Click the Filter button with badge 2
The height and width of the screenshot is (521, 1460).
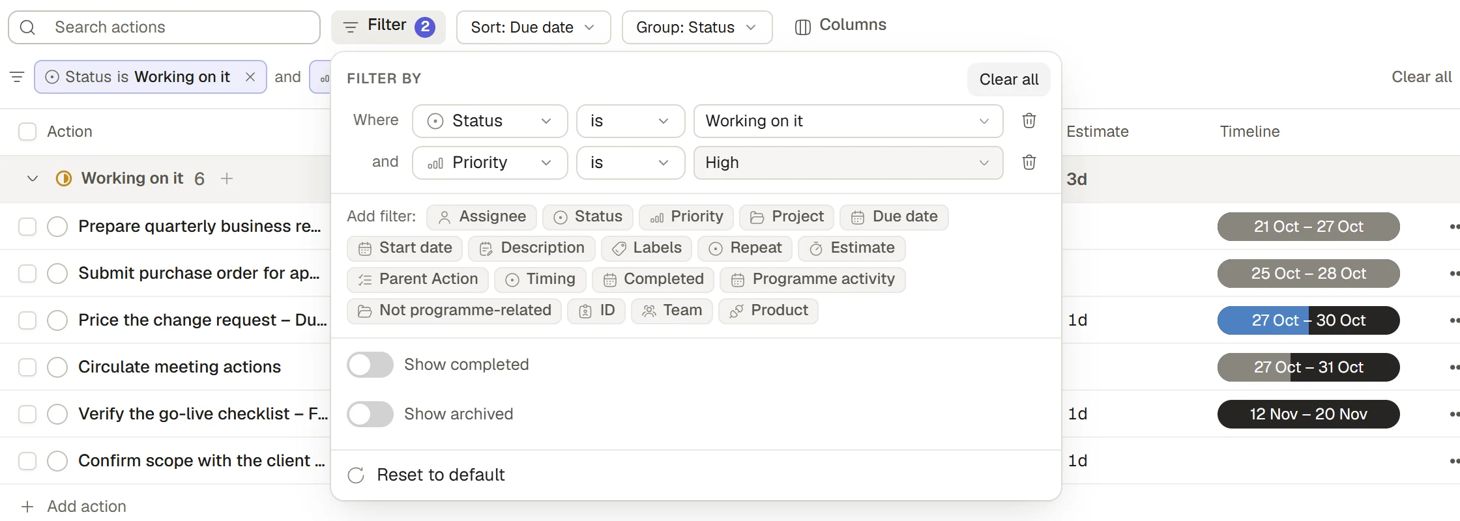[388, 27]
